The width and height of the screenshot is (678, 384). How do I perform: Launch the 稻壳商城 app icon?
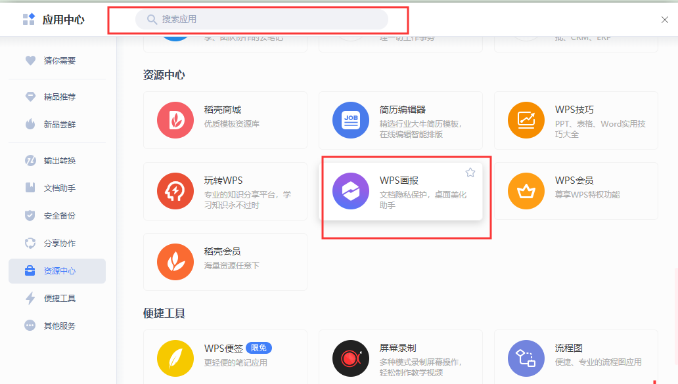(x=175, y=120)
